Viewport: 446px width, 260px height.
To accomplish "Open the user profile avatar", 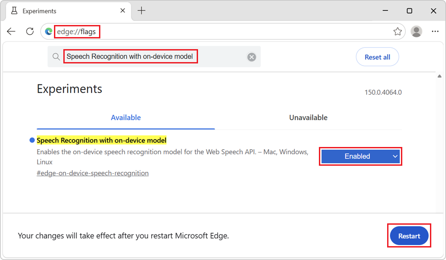I will coord(417,31).
